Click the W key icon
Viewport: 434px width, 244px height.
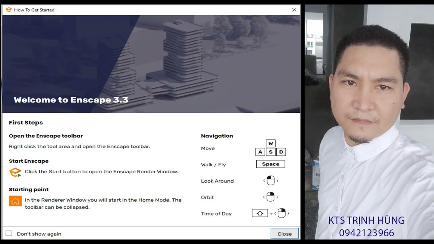(x=271, y=143)
